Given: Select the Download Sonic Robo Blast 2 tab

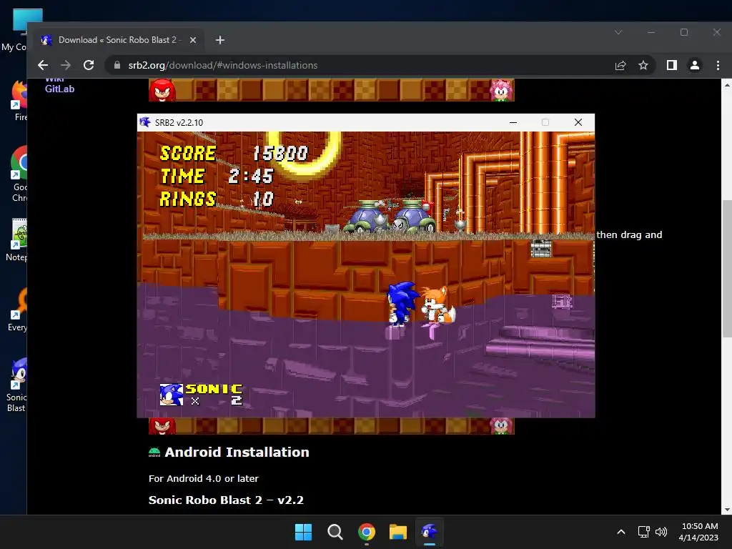Looking at the screenshot, I should [118, 40].
